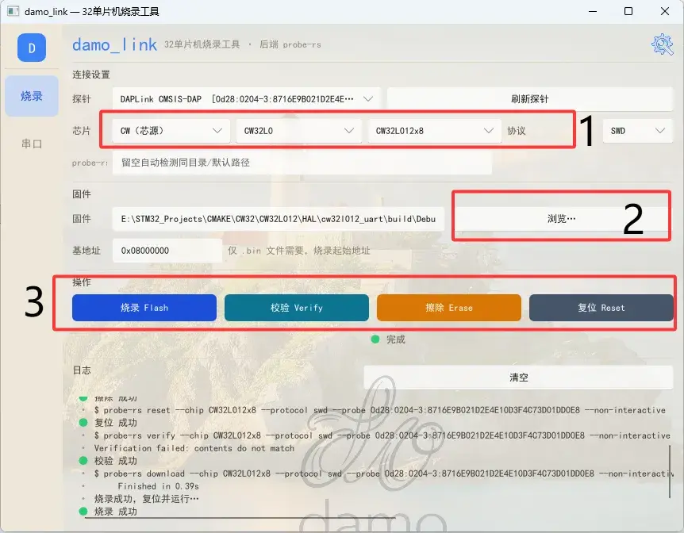This screenshot has height=533, width=684.
Task: Click the blue 烧录 Flash button
Action: (x=144, y=308)
